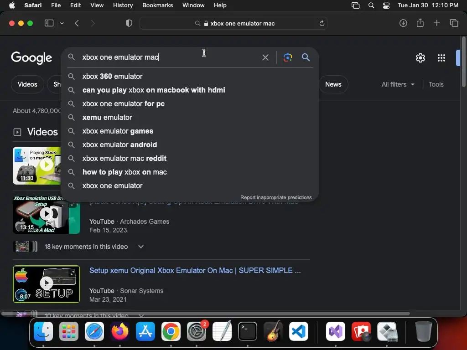Image resolution: width=467 pixels, height=350 pixels.
Task: Launch Firefox from the Dock
Action: point(120,331)
